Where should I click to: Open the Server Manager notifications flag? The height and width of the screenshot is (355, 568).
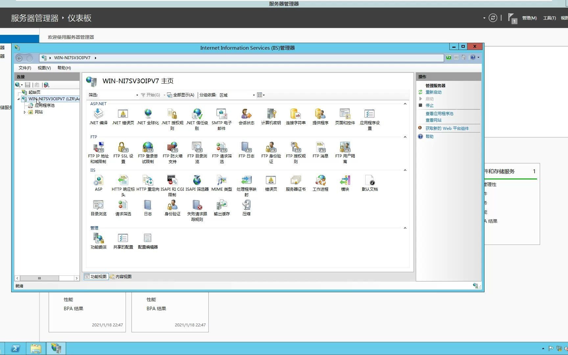[x=512, y=18]
